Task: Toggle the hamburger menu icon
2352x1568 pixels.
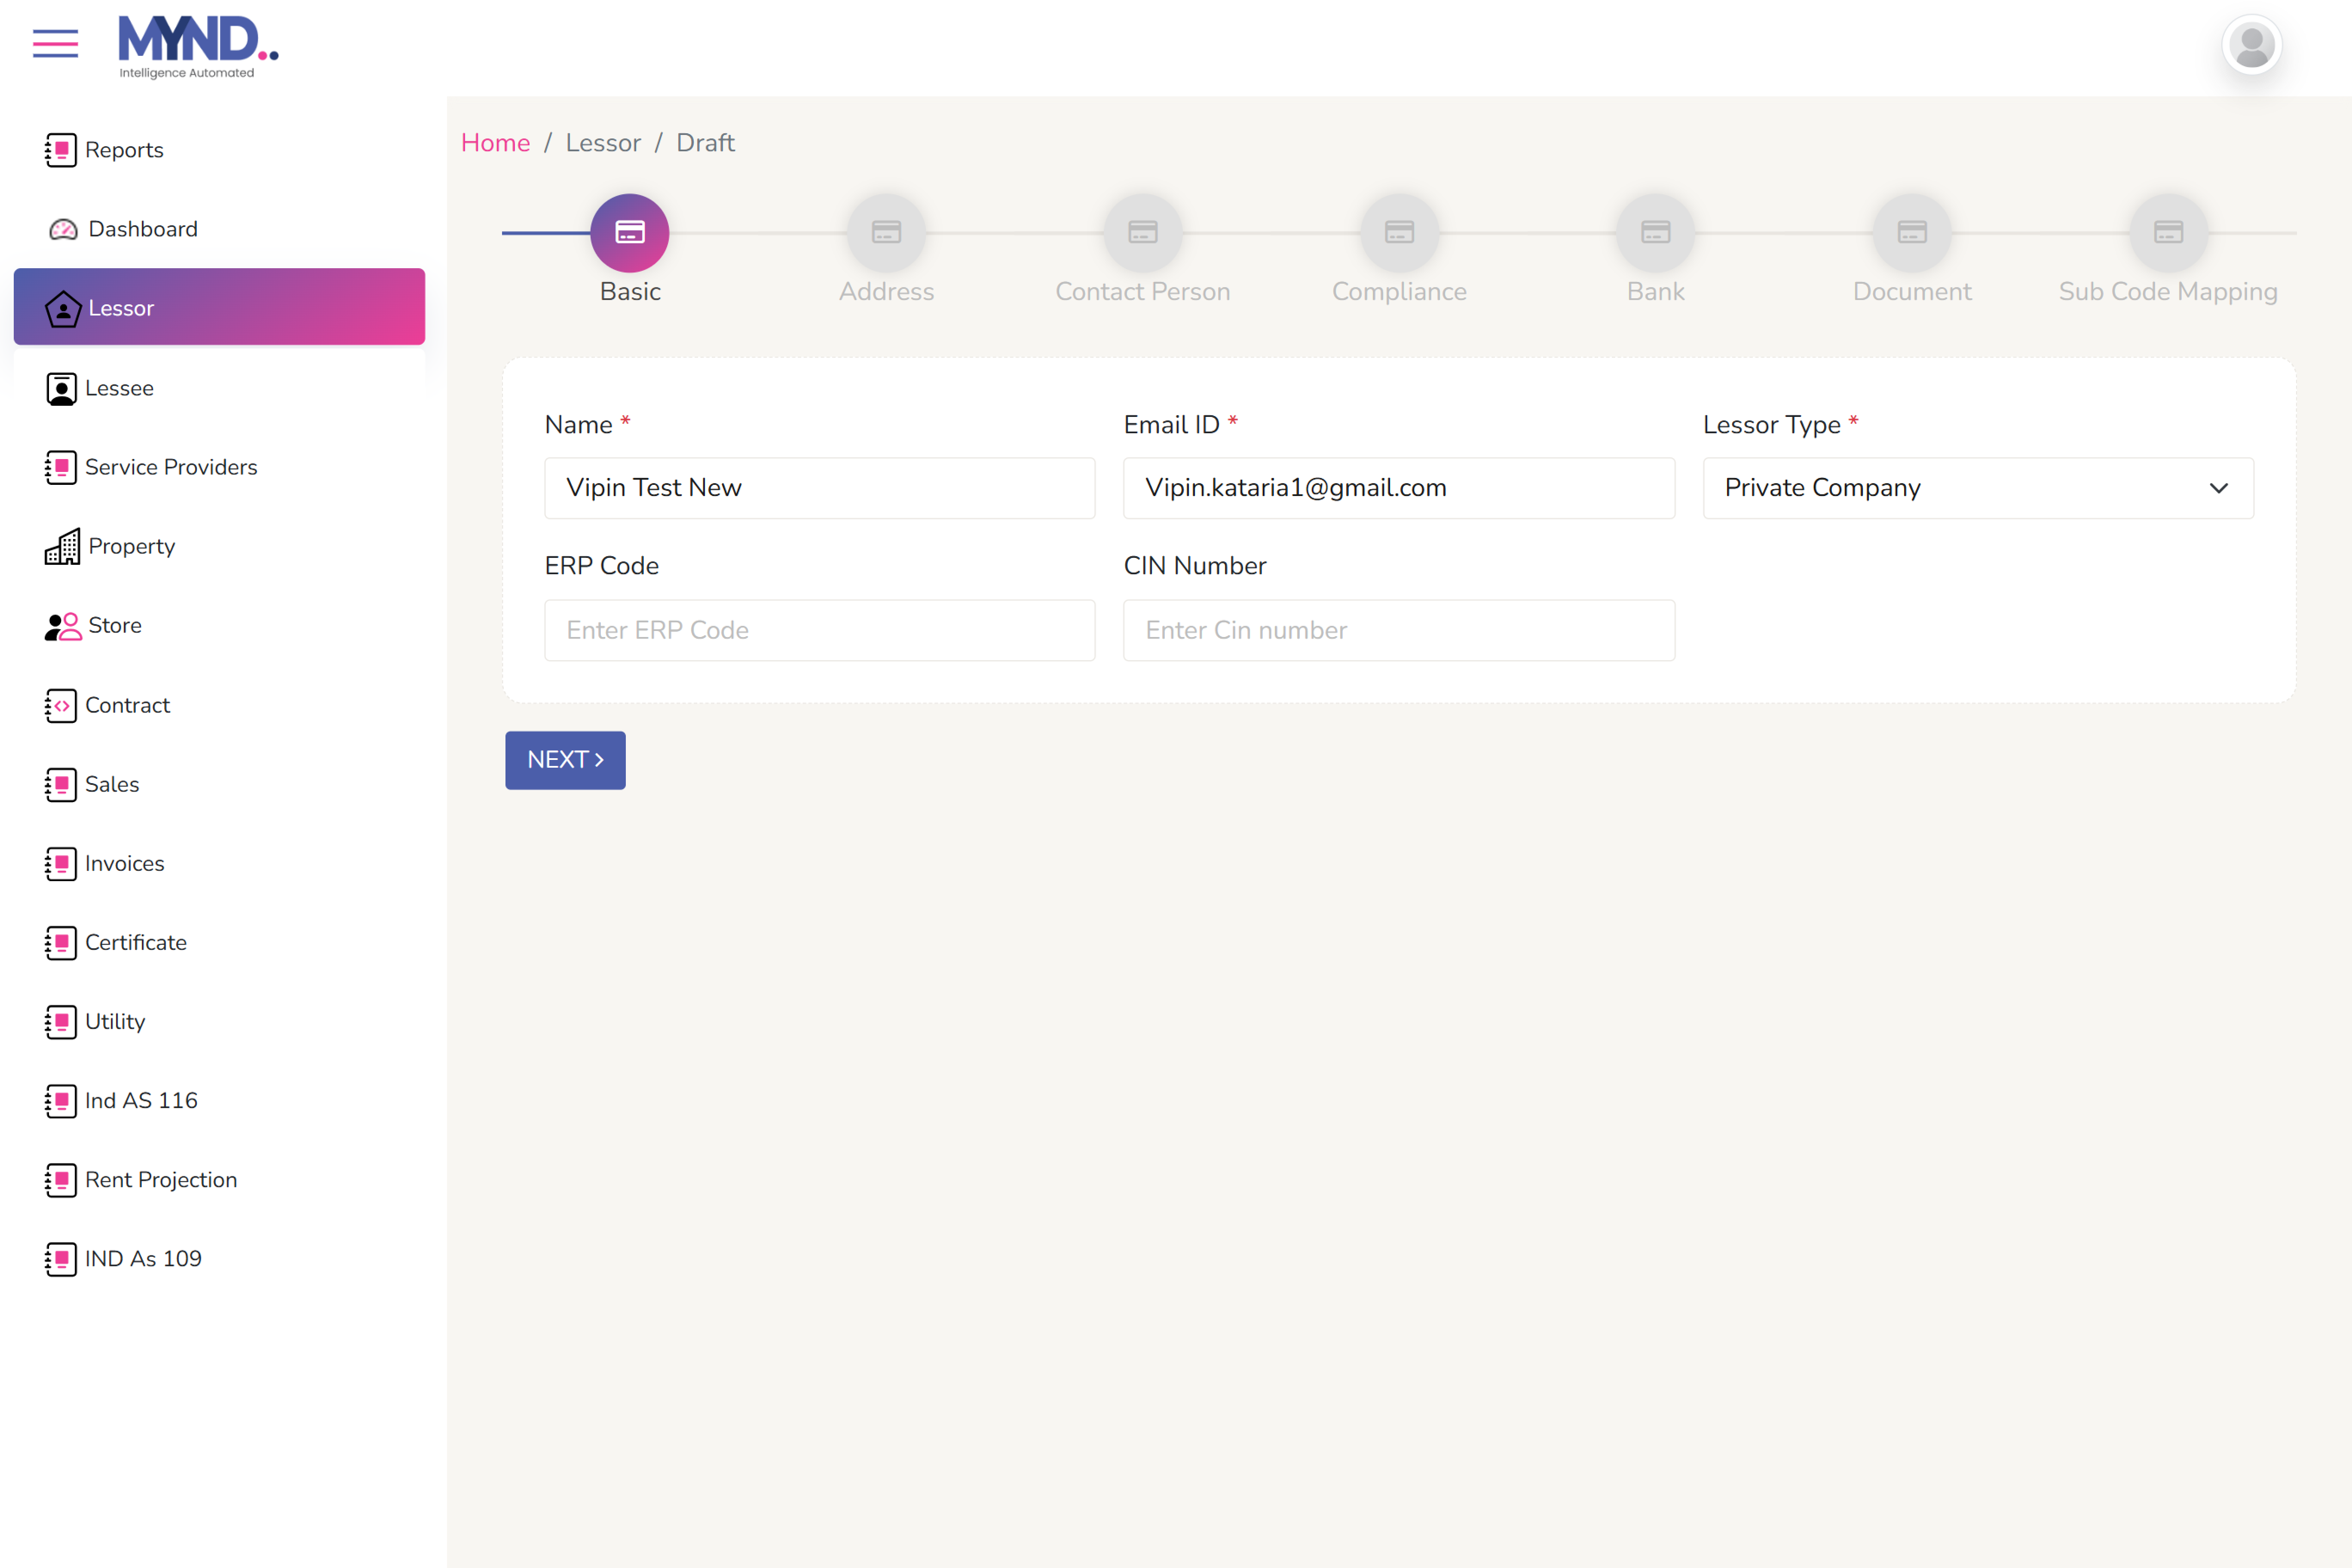Action: [x=55, y=44]
